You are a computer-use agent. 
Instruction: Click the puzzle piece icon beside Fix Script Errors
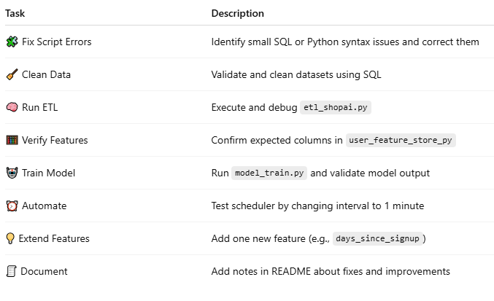coord(12,42)
